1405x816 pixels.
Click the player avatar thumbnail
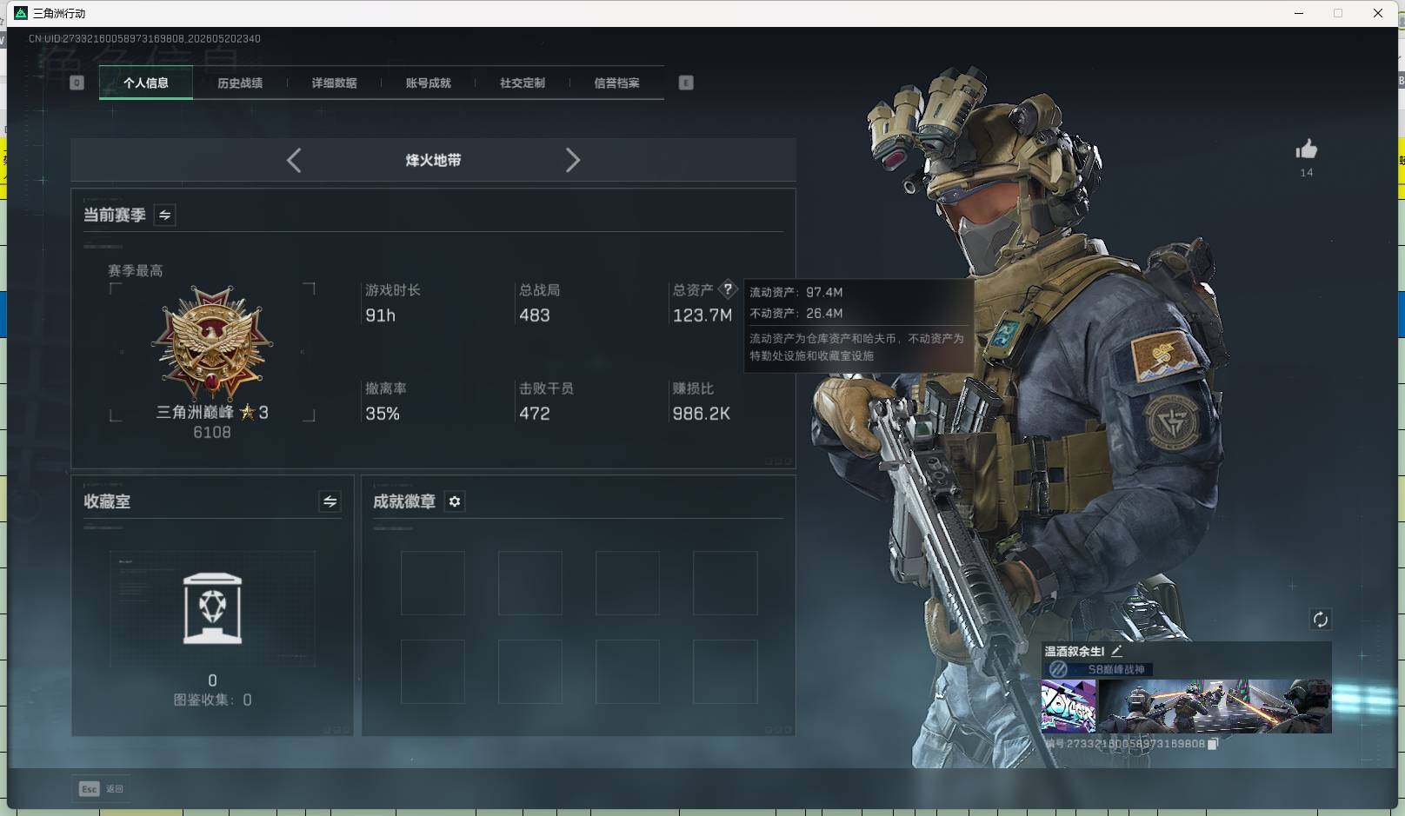tap(1069, 707)
